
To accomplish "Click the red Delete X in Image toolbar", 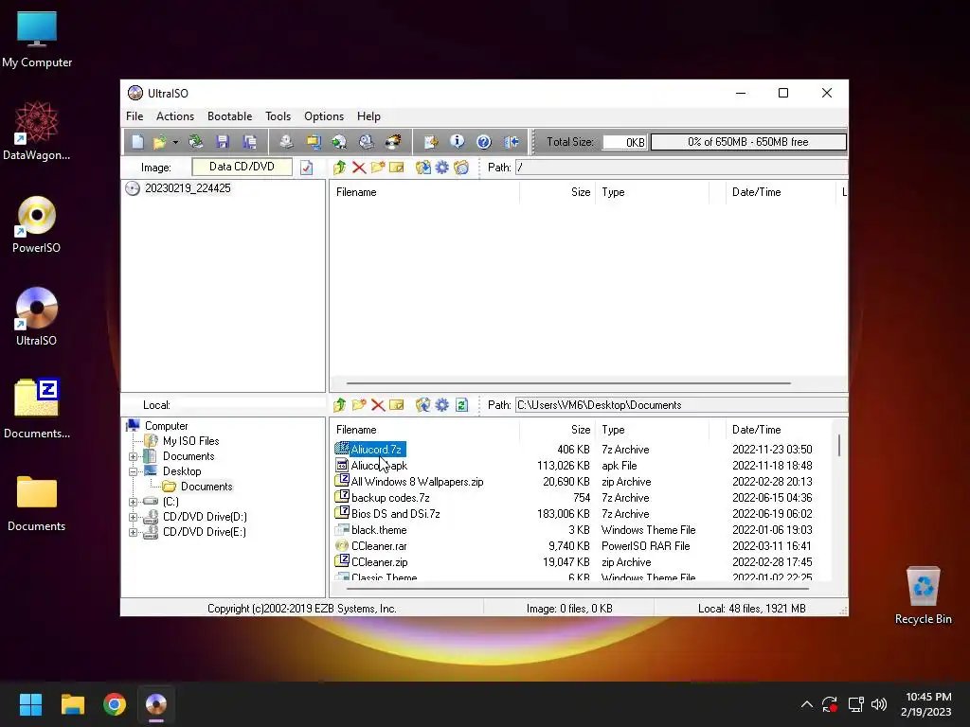I will coord(359,168).
